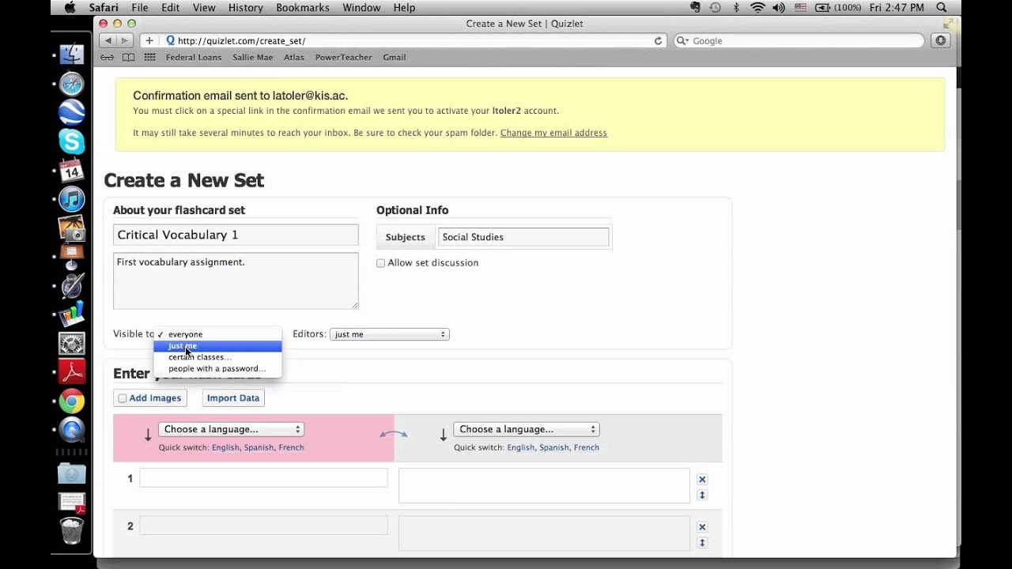Tick the Add Images checkbox
The height and width of the screenshot is (569, 1012).
tap(123, 398)
